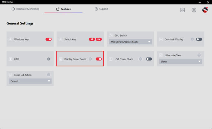212x129 pixels.
Task: Open the Hibernate/Sleep dropdown showing Sleep
Action: click(x=181, y=62)
